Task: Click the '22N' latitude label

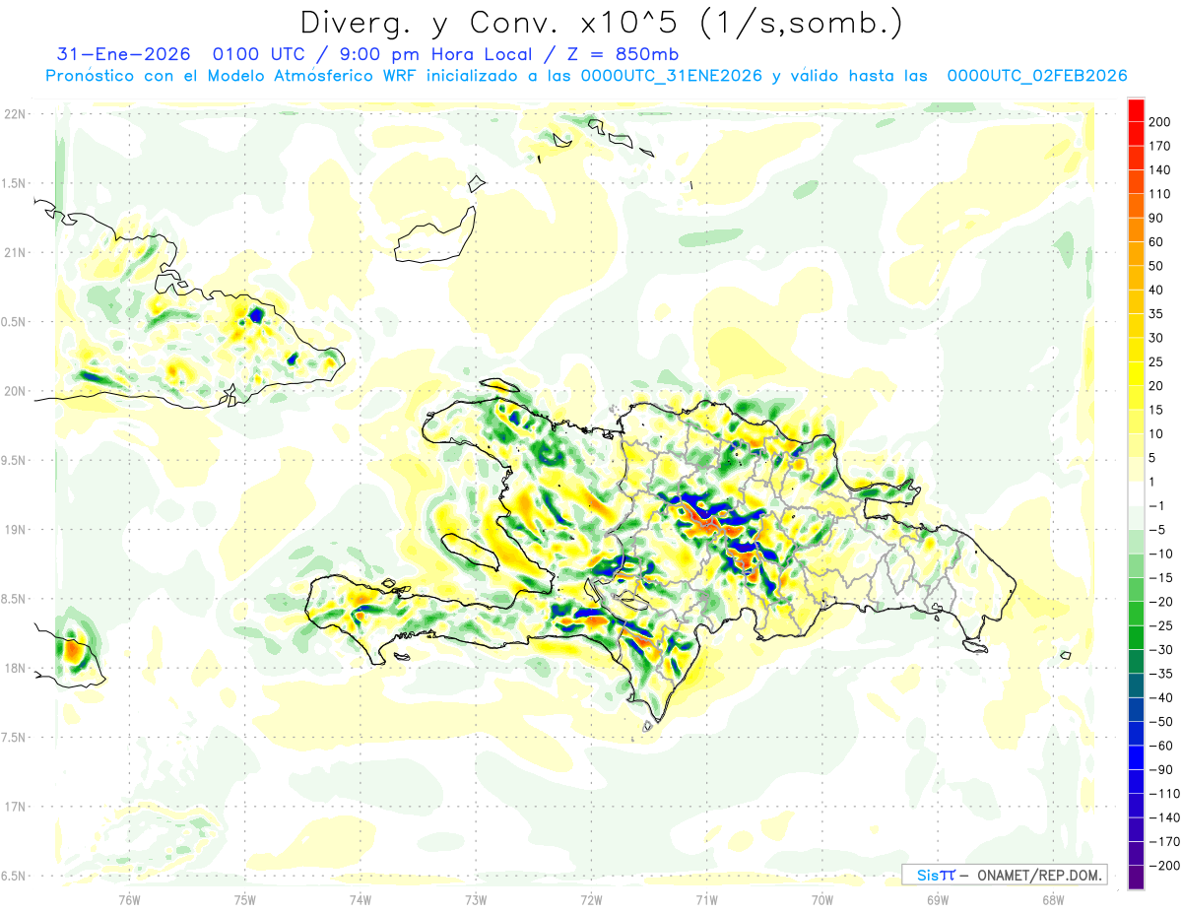Action: [17, 114]
